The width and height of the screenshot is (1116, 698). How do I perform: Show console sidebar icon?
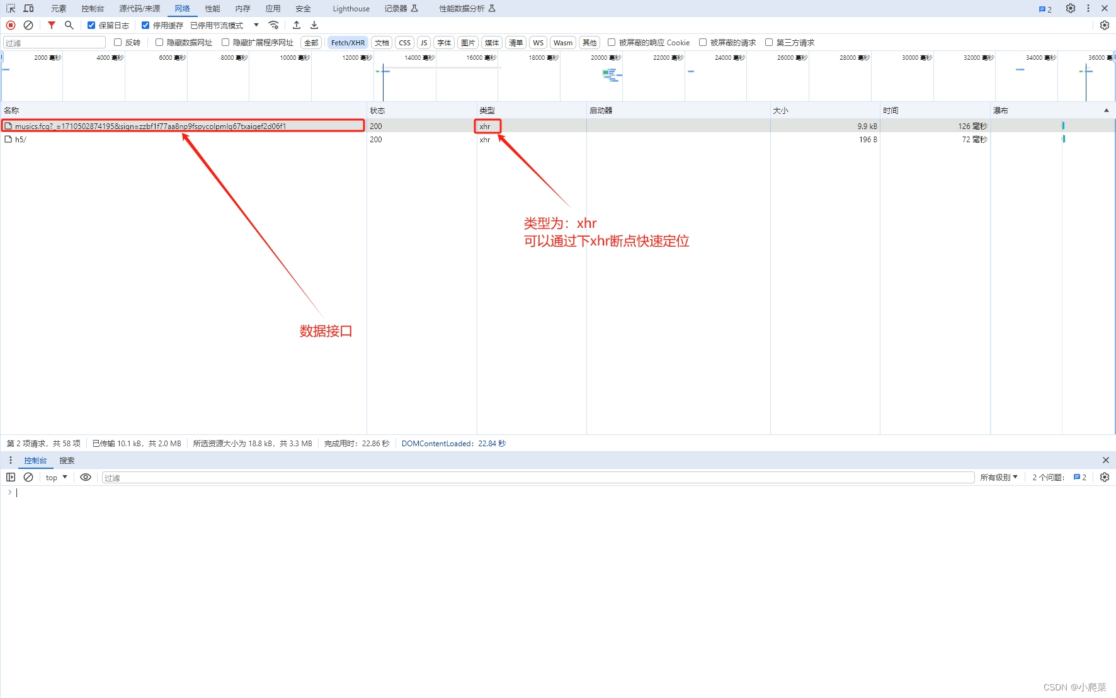click(11, 477)
